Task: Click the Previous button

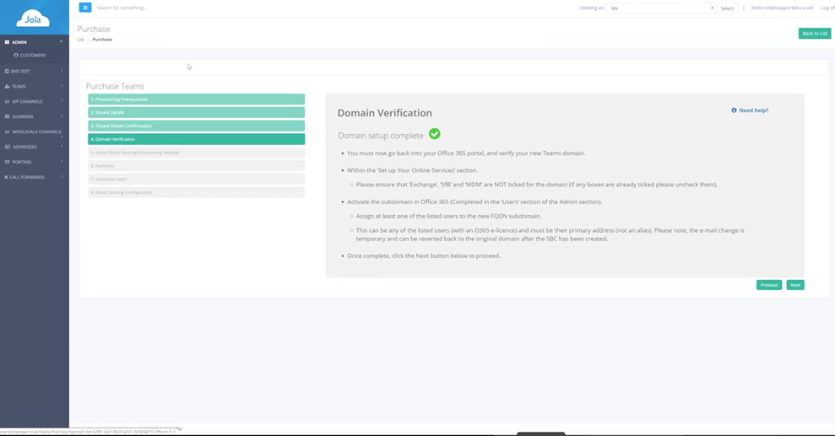Action: point(769,285)
